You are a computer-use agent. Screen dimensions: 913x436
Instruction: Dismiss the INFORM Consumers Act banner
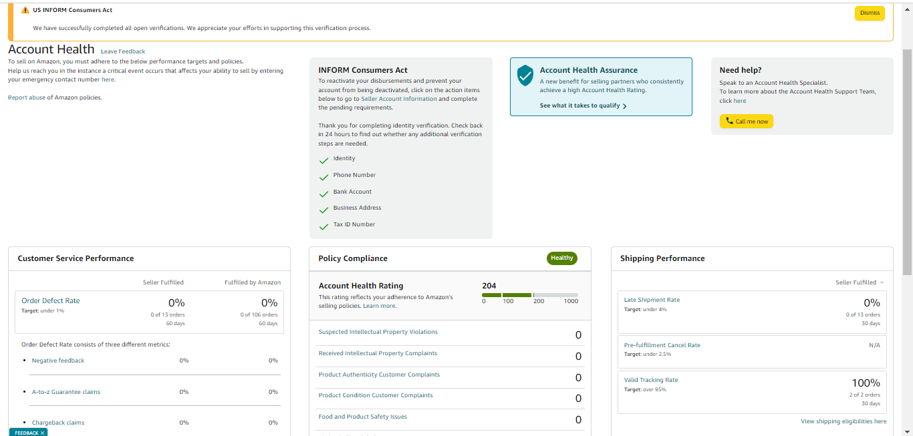[x=870, y=13]
